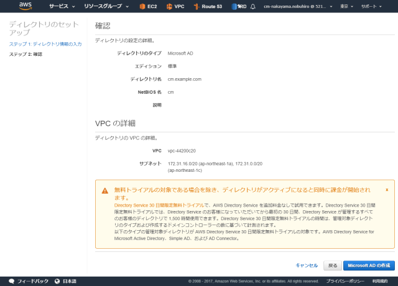
Task: Click subnet 172.31.16.0/20 (ap-northeast-1a) text
Action: [200, 164]
